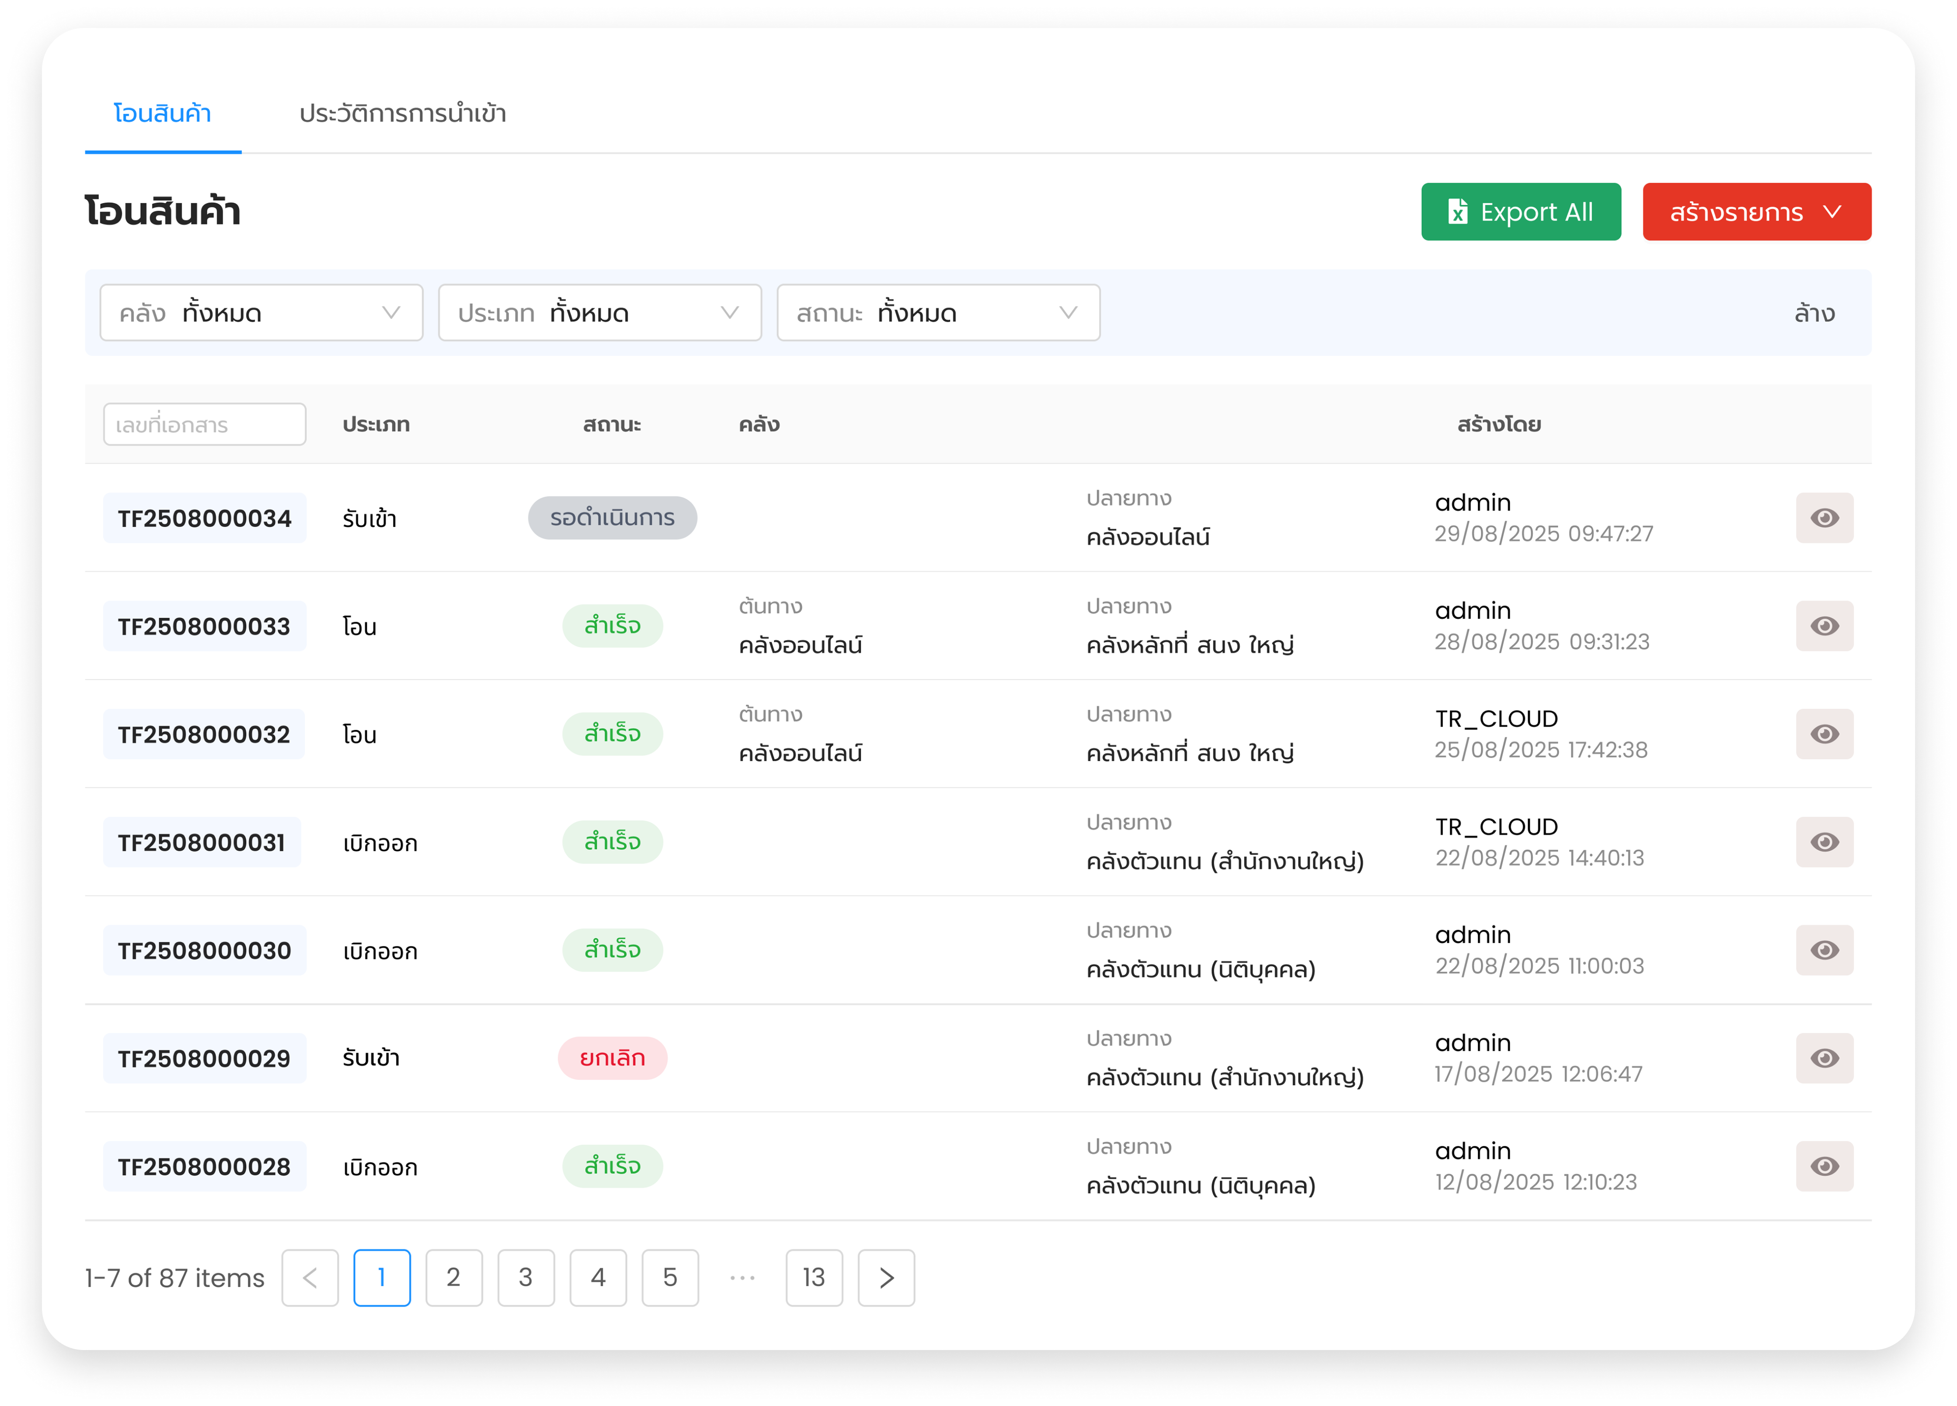This screenshot has width=1957, height=1406.
Task: Go to page 13
Action: pyautogui.click(x=813, y=1277)
